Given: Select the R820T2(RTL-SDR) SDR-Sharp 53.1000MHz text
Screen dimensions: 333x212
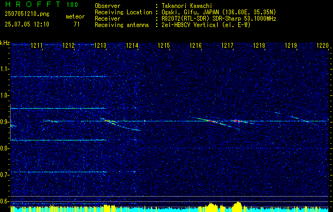Looking at the screenshot, I should pyautogui.click(x=219, y=19).
